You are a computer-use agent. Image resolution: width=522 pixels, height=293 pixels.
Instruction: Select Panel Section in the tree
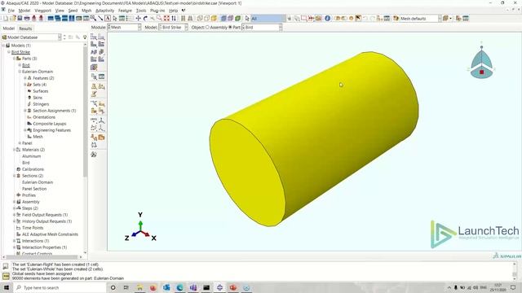tap(34, 189)
